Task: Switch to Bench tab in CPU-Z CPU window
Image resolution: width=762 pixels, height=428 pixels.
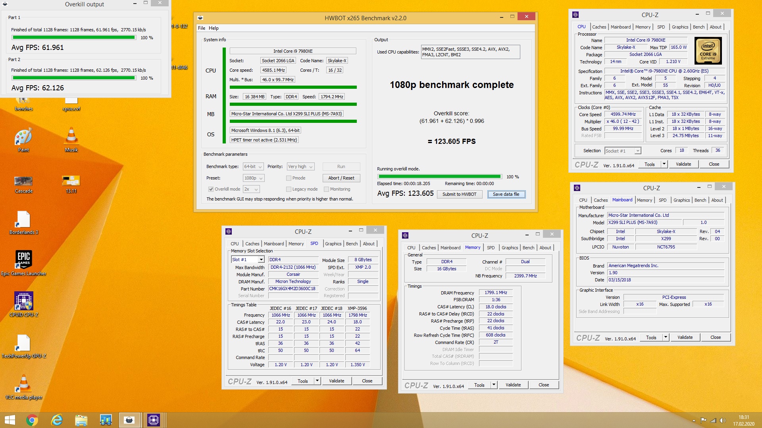Action: tap(698, 27)
